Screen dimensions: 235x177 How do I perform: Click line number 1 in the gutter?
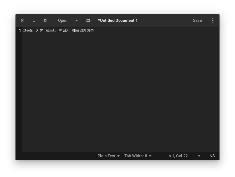coord(20,30)
